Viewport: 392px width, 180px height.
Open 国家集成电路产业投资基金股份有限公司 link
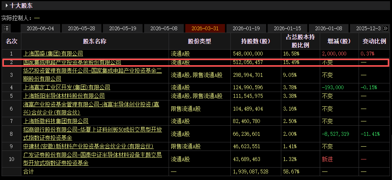72,62
